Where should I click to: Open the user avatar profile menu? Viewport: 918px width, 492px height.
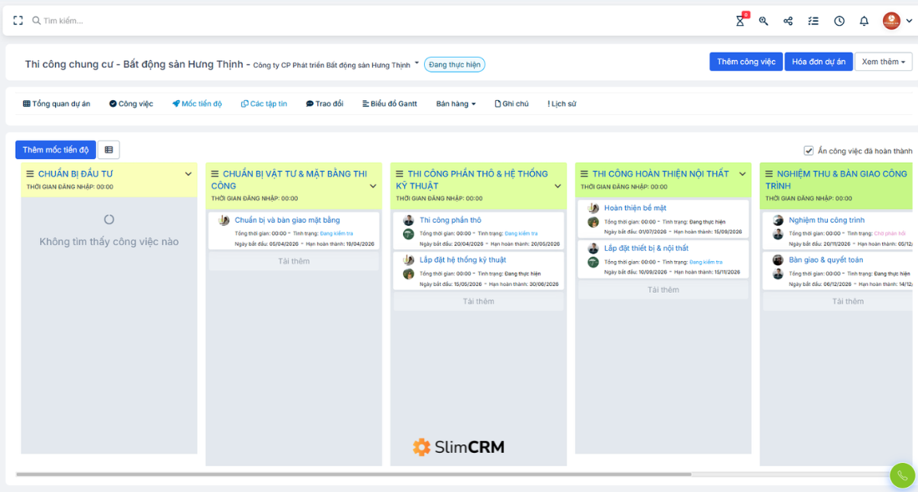click(x=891, y=21)
